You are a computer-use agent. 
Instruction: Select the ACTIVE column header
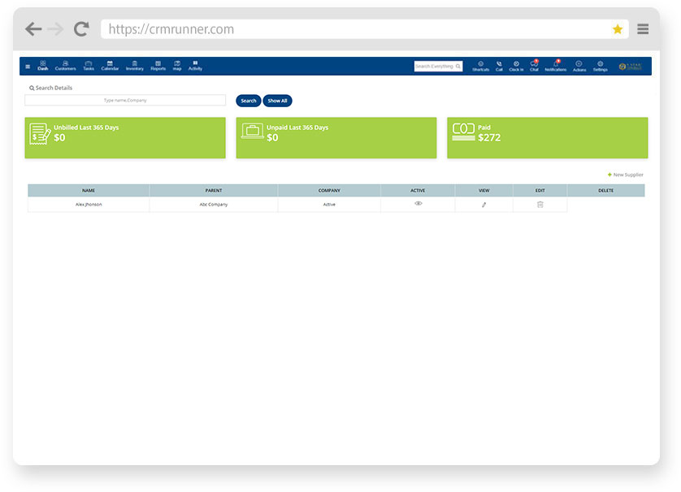(418, 191)
